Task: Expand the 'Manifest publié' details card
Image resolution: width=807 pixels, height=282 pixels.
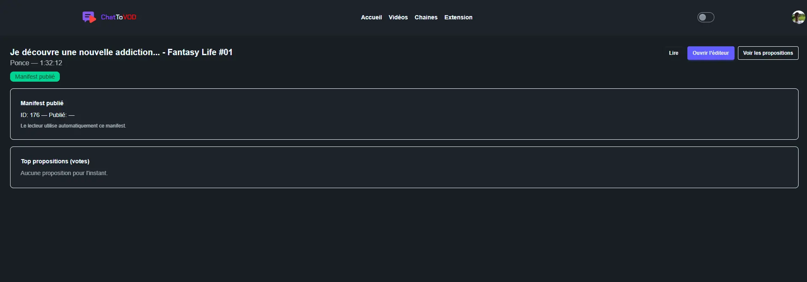Action: click(42, 103)
